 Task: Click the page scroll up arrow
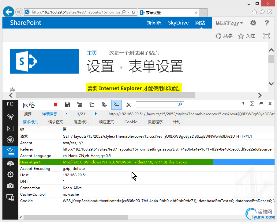271,50
